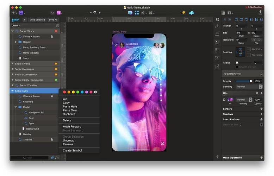Click the Sync Selected button
The height and width of the screenshot is (176, 274).
pos(37,20)
